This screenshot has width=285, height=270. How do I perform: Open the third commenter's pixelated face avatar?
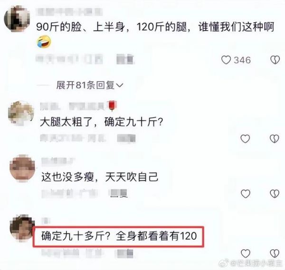[x=22, y=168]
